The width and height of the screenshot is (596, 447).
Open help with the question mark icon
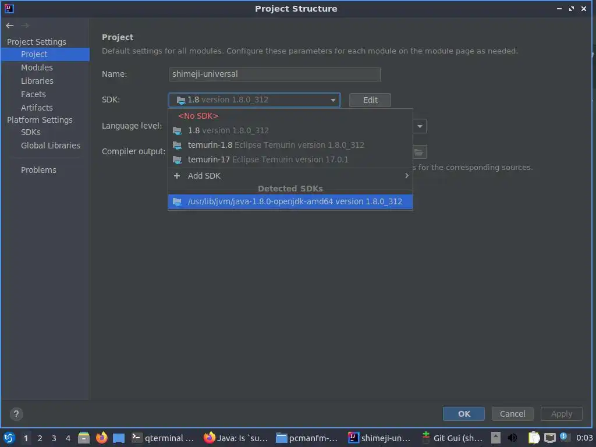click(x=16, y=414)
